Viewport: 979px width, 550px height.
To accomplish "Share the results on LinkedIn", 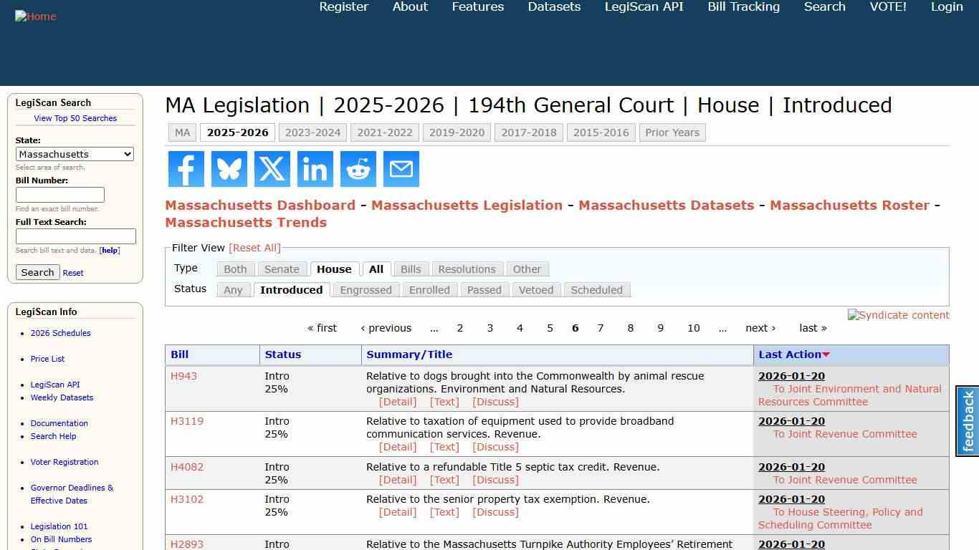I will tap(315, 169).
